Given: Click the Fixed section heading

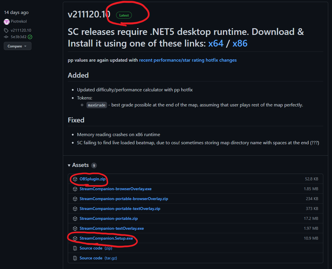Looking at the screenshot, I should pyautogui.click(x=76, y=120).
